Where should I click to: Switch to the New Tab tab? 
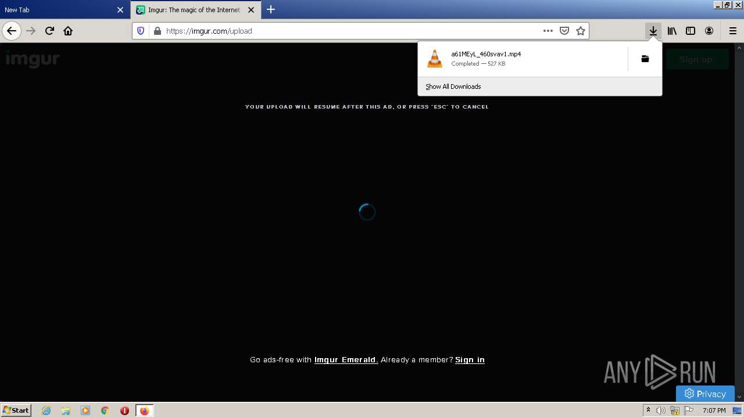pos(65,10)
